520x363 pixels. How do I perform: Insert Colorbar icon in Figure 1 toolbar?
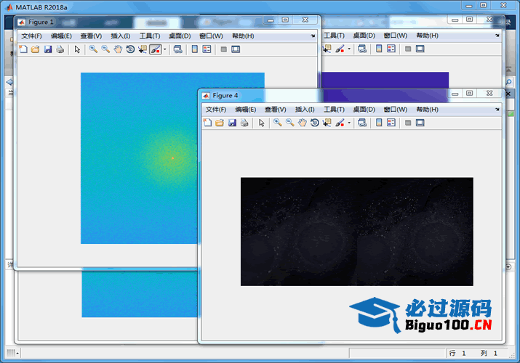point(195,49)
